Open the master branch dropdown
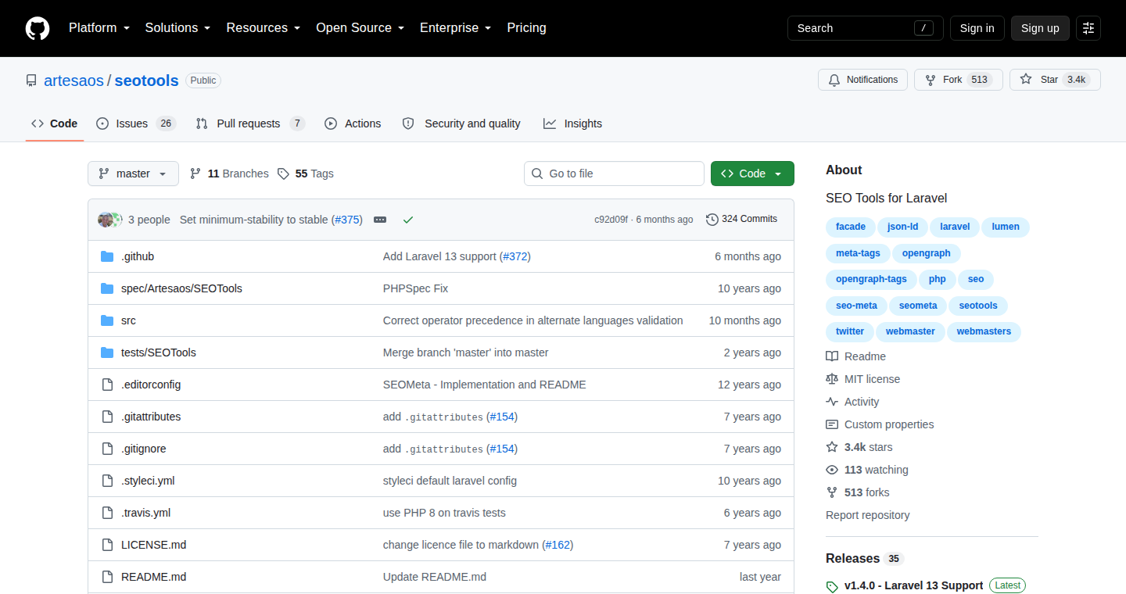 coord(133,174)
